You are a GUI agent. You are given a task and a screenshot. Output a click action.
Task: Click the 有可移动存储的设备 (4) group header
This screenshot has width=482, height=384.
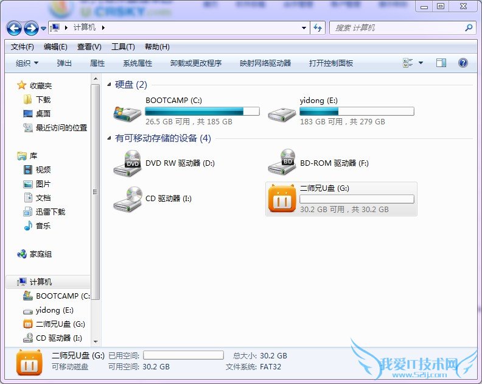click(x=163, y=138)
